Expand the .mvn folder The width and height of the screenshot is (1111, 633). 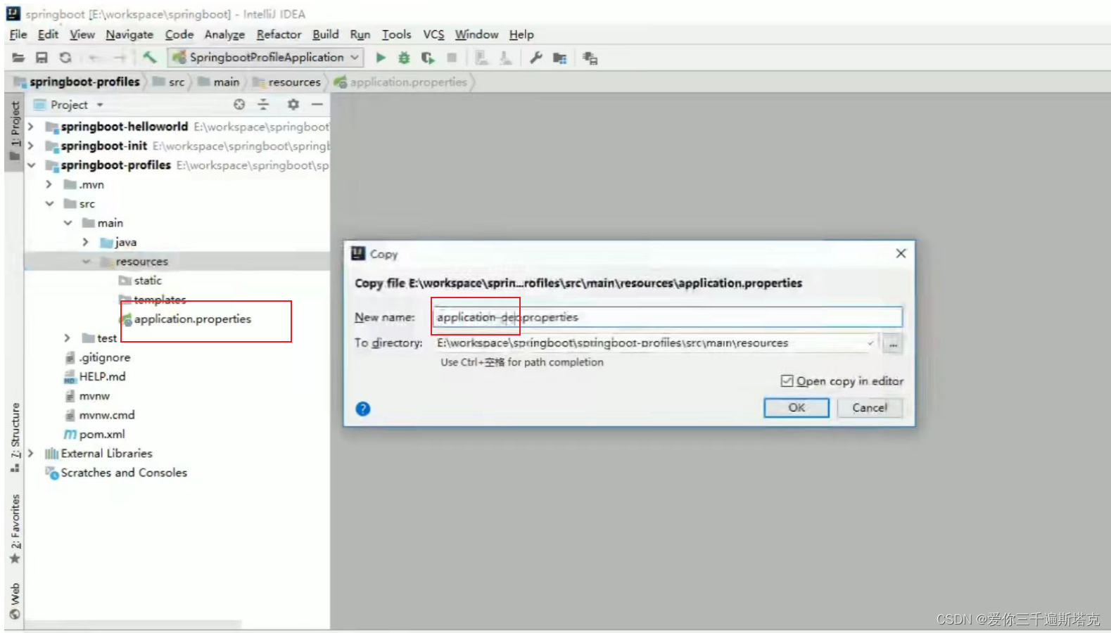click(49, 184)
